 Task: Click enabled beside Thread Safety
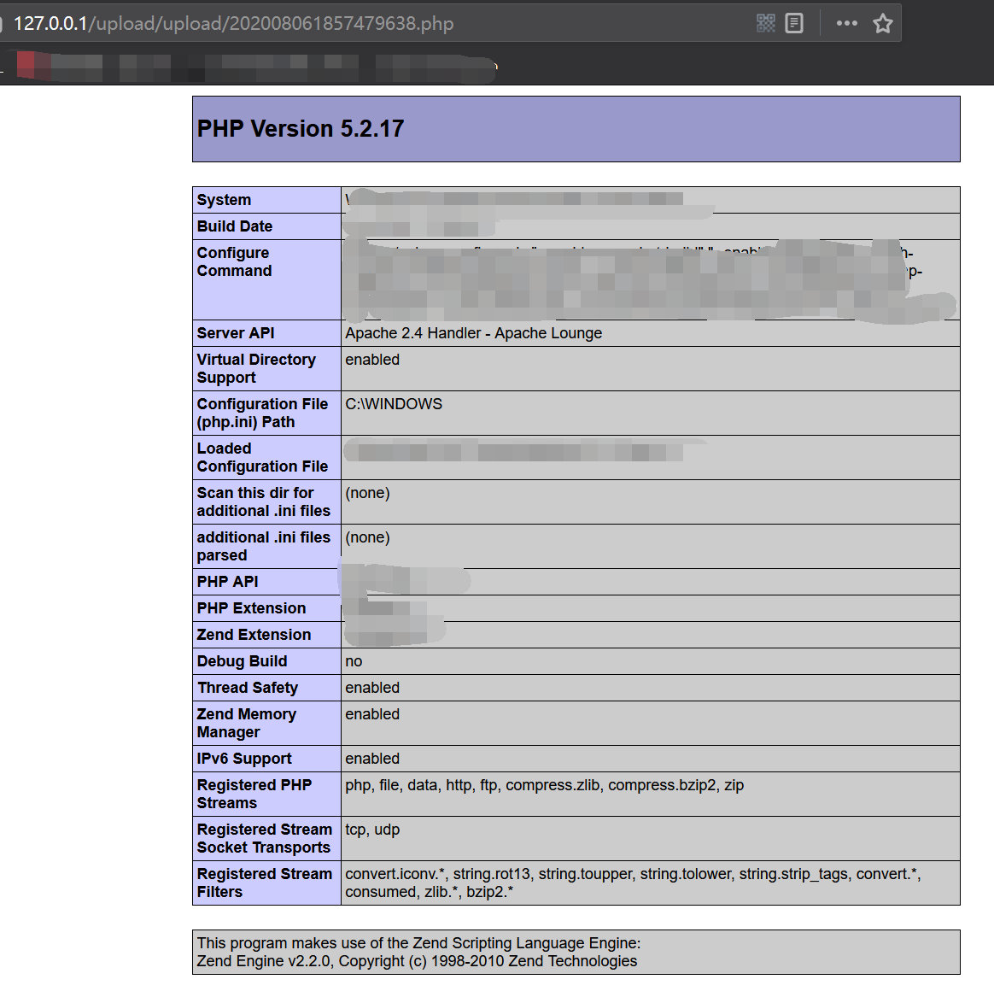point(371,688)
